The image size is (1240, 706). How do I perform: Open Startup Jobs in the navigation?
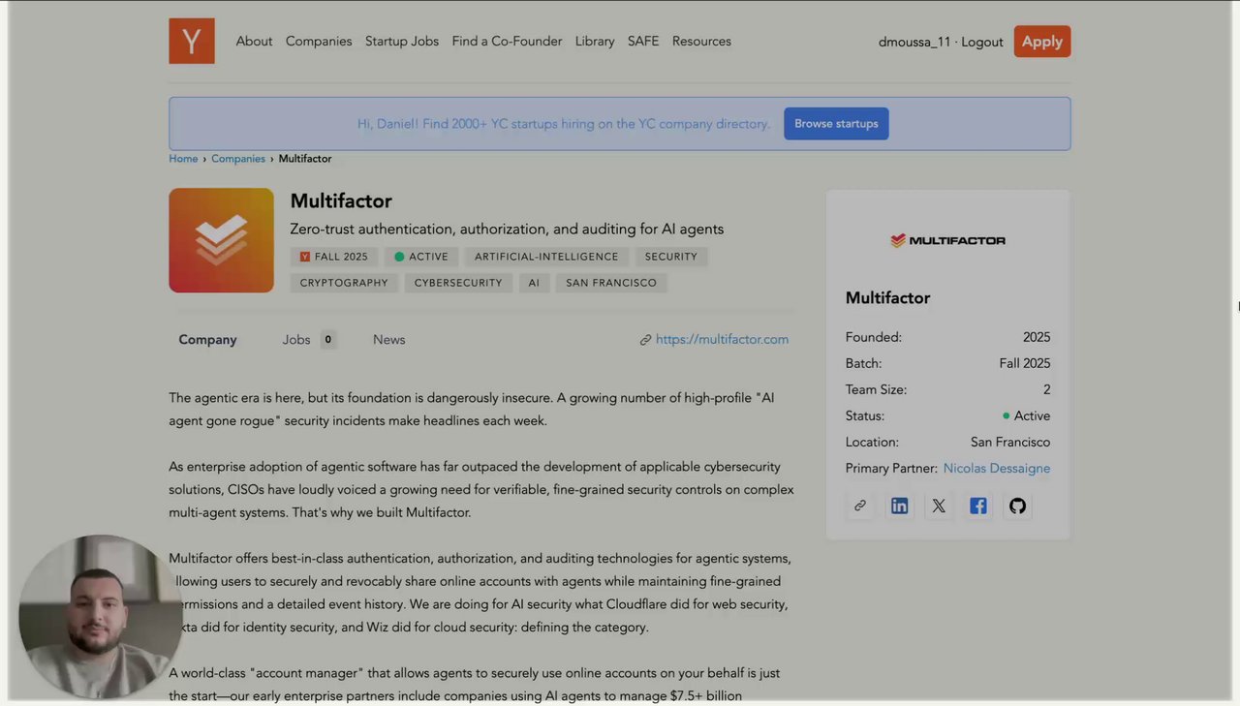(x=401, y=42)
